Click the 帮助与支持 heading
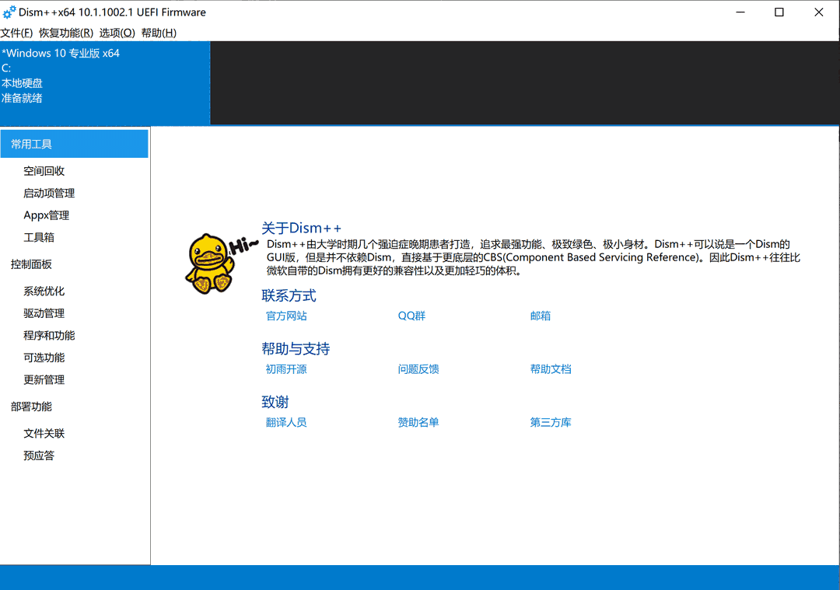 pos(296,348)
